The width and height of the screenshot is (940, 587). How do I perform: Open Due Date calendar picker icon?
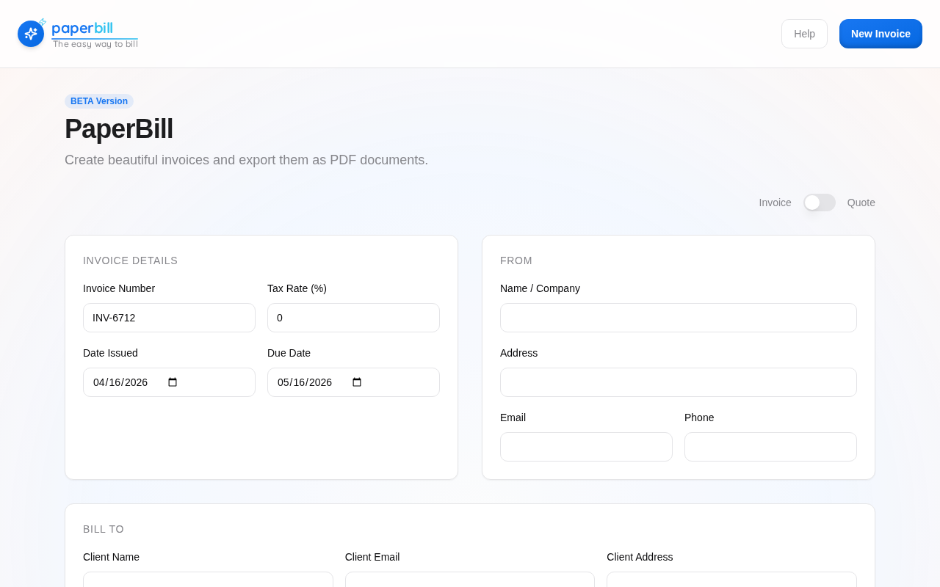point(357,382)
